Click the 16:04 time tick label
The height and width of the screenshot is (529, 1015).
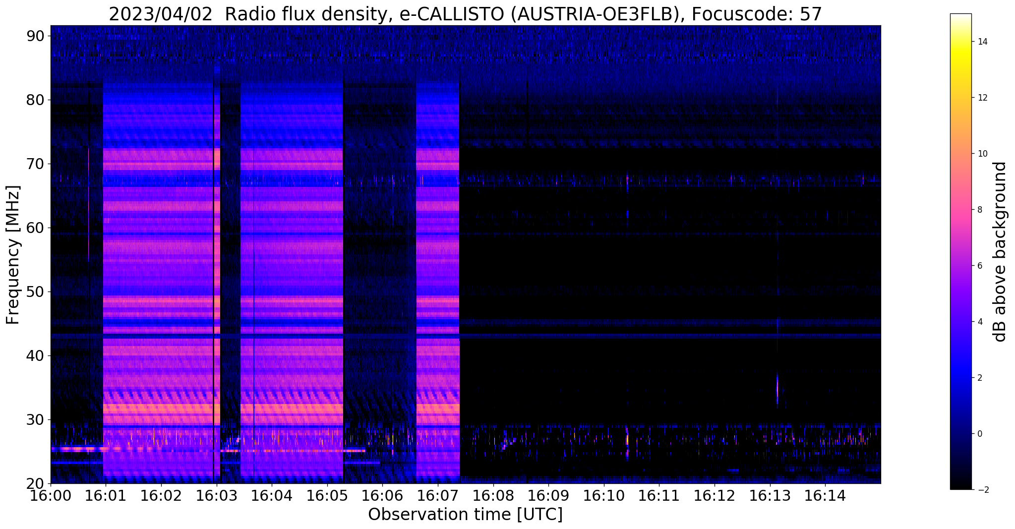pos(272,496)
